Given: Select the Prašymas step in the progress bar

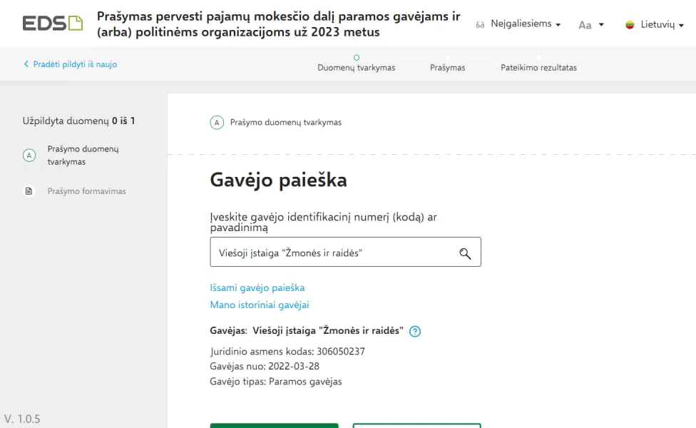Looking at the screenshot, I should pos(447,67).
